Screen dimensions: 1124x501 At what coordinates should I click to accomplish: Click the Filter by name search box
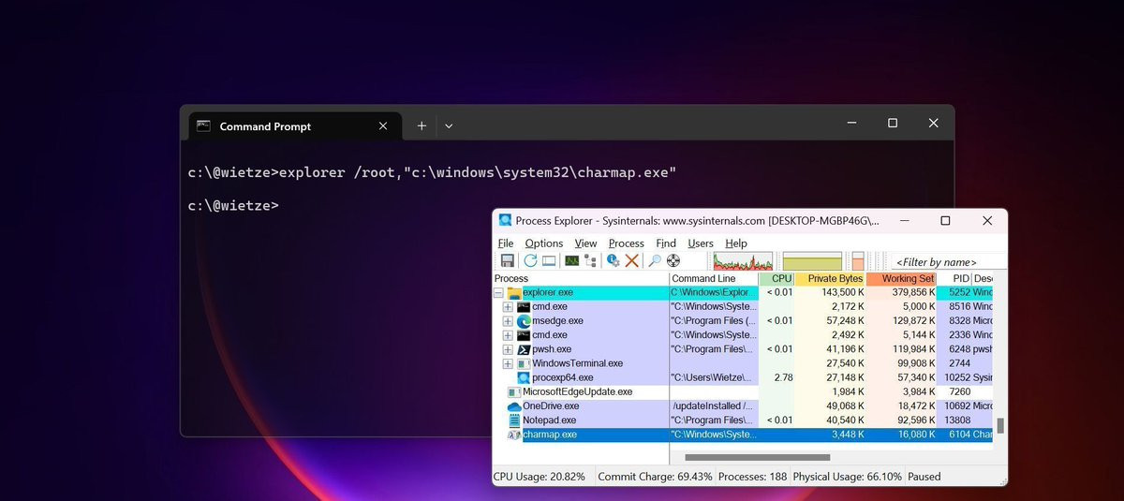click(x=948, y=262)
